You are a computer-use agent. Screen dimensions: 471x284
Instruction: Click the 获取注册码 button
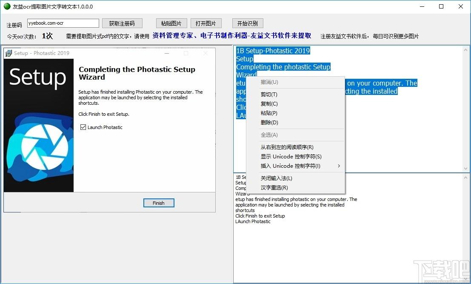[122, 23]
